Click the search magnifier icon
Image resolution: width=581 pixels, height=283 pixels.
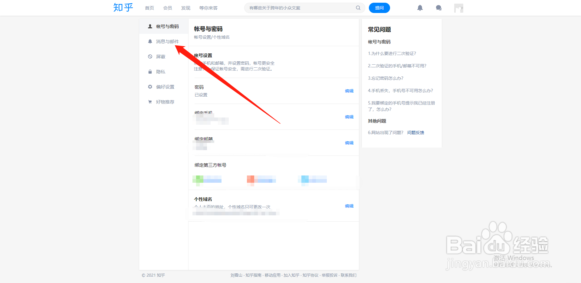(358, 8)
